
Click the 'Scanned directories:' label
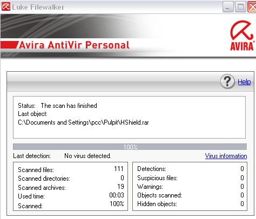[x=44, y=179]
